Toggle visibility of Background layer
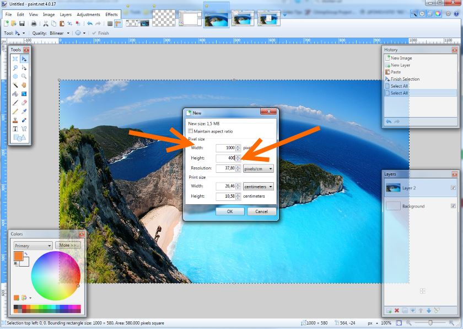The height and width of the screenshot is (329, 463). pyautogui.click(x=453, y=206)
